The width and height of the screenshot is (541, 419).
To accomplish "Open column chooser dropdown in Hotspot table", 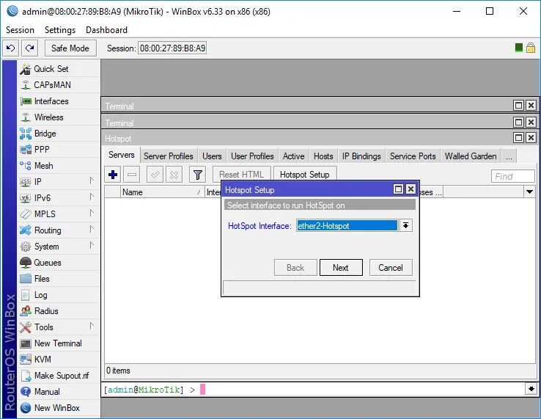I will pos(529,192).
